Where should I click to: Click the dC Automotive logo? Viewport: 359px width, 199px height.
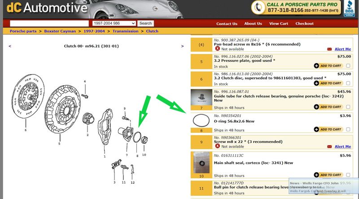pos(47,7)
